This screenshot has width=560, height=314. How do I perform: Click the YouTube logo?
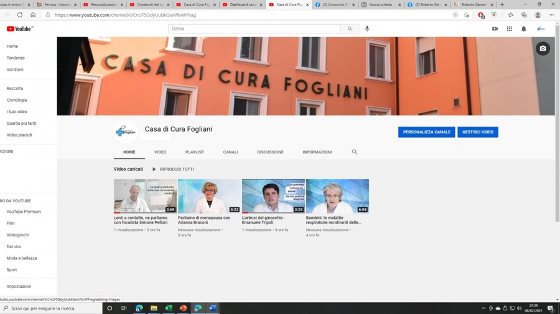(x=20, y=29)
